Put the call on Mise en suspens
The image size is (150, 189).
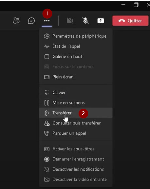(76, 103)
